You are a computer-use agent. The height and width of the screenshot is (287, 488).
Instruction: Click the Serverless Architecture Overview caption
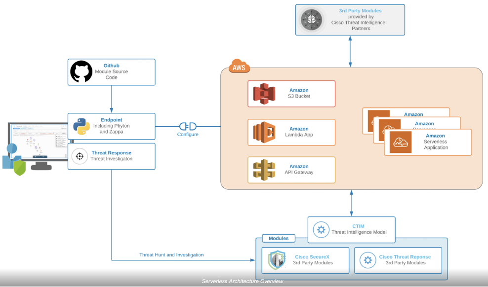tap(243, 281)
